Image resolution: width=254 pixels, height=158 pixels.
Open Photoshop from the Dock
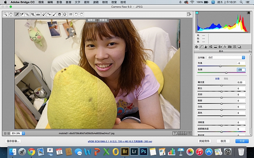click(x=144, y=152)
